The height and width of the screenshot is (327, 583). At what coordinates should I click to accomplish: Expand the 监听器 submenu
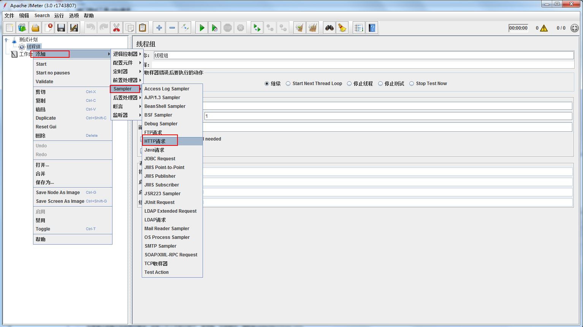click(127, 115)
